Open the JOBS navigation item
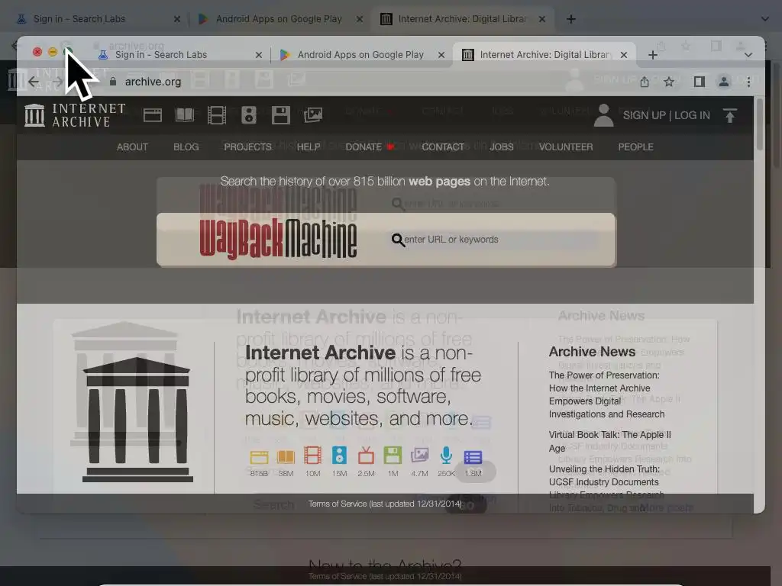The width and height of the screenshot is (782, 586). [502, 147]
